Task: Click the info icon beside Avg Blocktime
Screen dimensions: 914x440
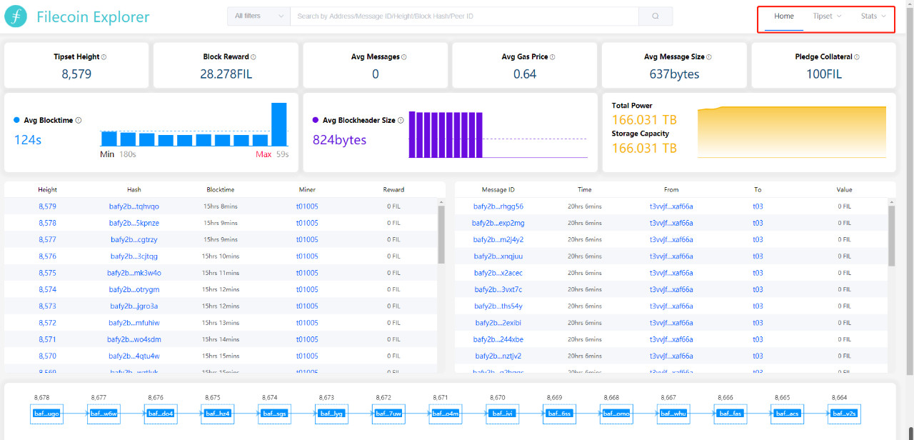Action: pyautogui.click(x=79, y=121)
